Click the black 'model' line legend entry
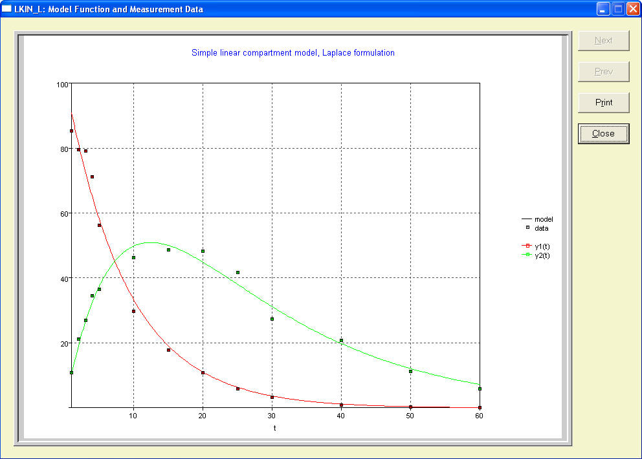 coord(537,220)
